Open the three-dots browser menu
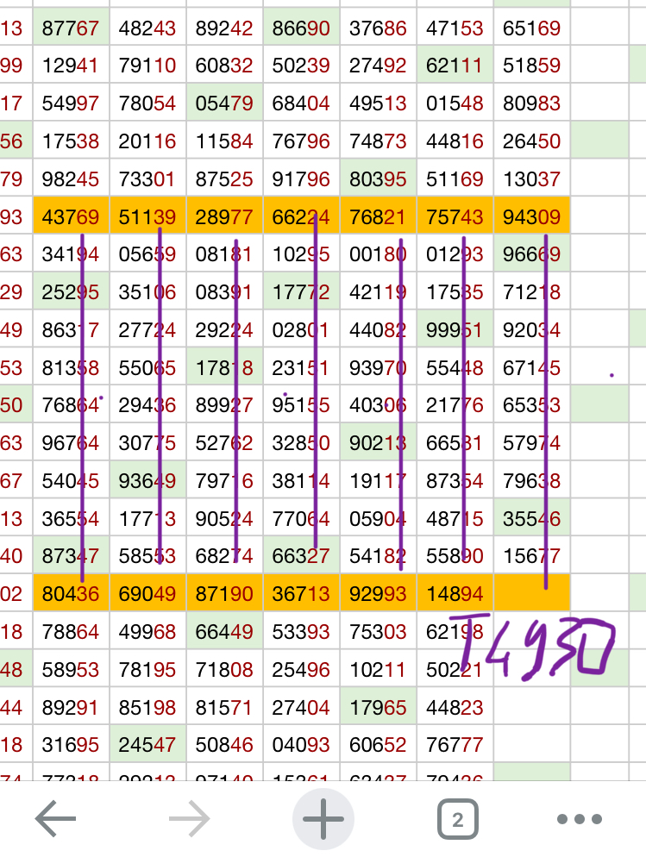Viewport: 646px width, 857px height. point(579,819)
